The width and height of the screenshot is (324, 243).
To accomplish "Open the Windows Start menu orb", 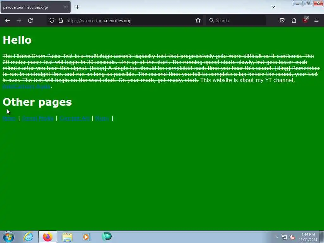I will pyautogui.click(x=9, y=237).
